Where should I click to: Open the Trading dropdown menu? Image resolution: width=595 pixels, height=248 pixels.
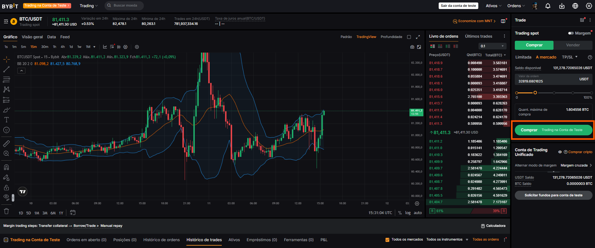pyautogui.click(x=89, y=6)
